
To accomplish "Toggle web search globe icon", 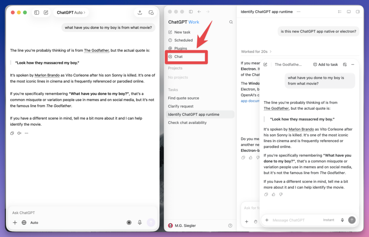I will click(x=24, y=222).
